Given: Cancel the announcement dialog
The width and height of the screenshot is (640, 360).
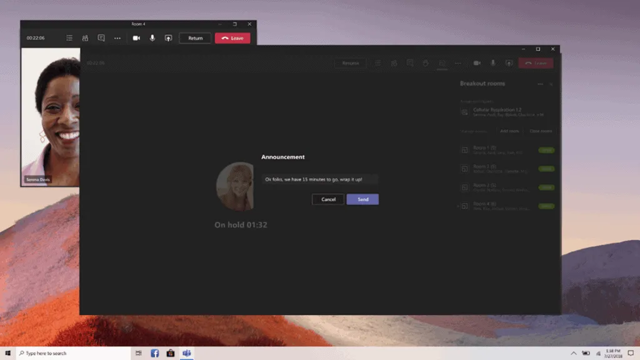Looking at the screenshot, I should click(328, 199).
